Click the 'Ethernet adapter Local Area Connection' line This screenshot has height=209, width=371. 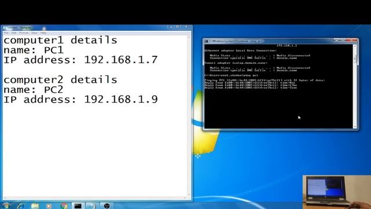pos(240,51)
